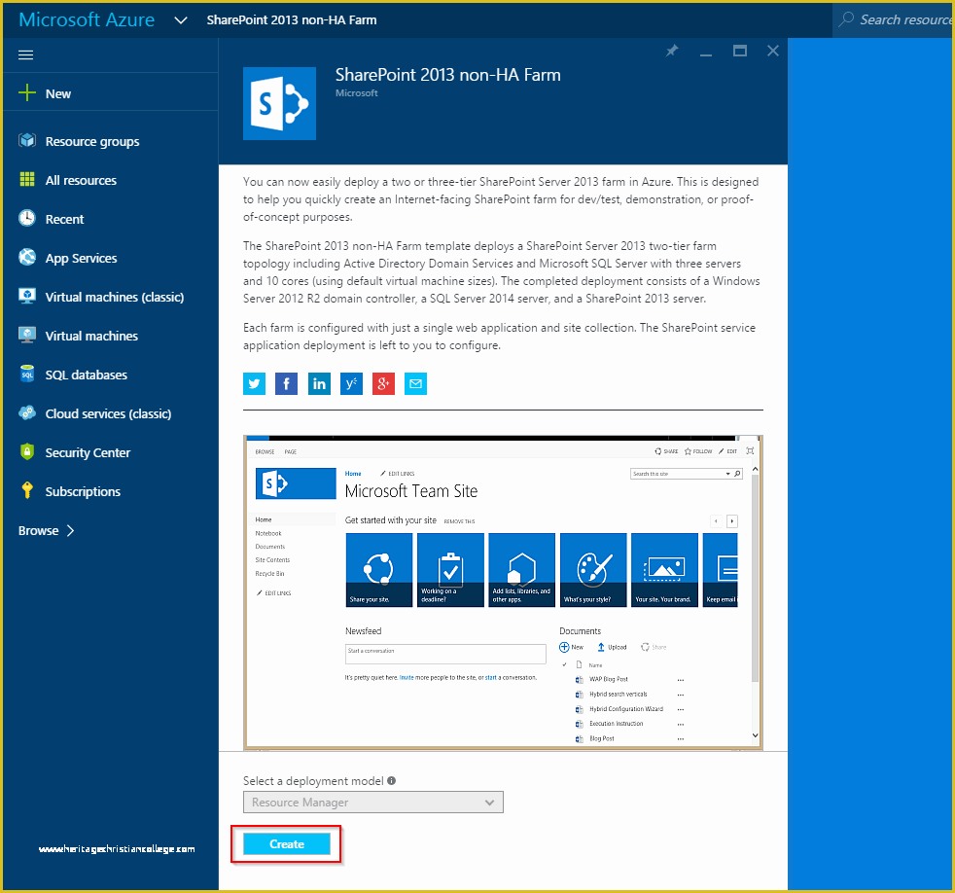
Task: Share on Twitter
Action: [x=254, y=384]
